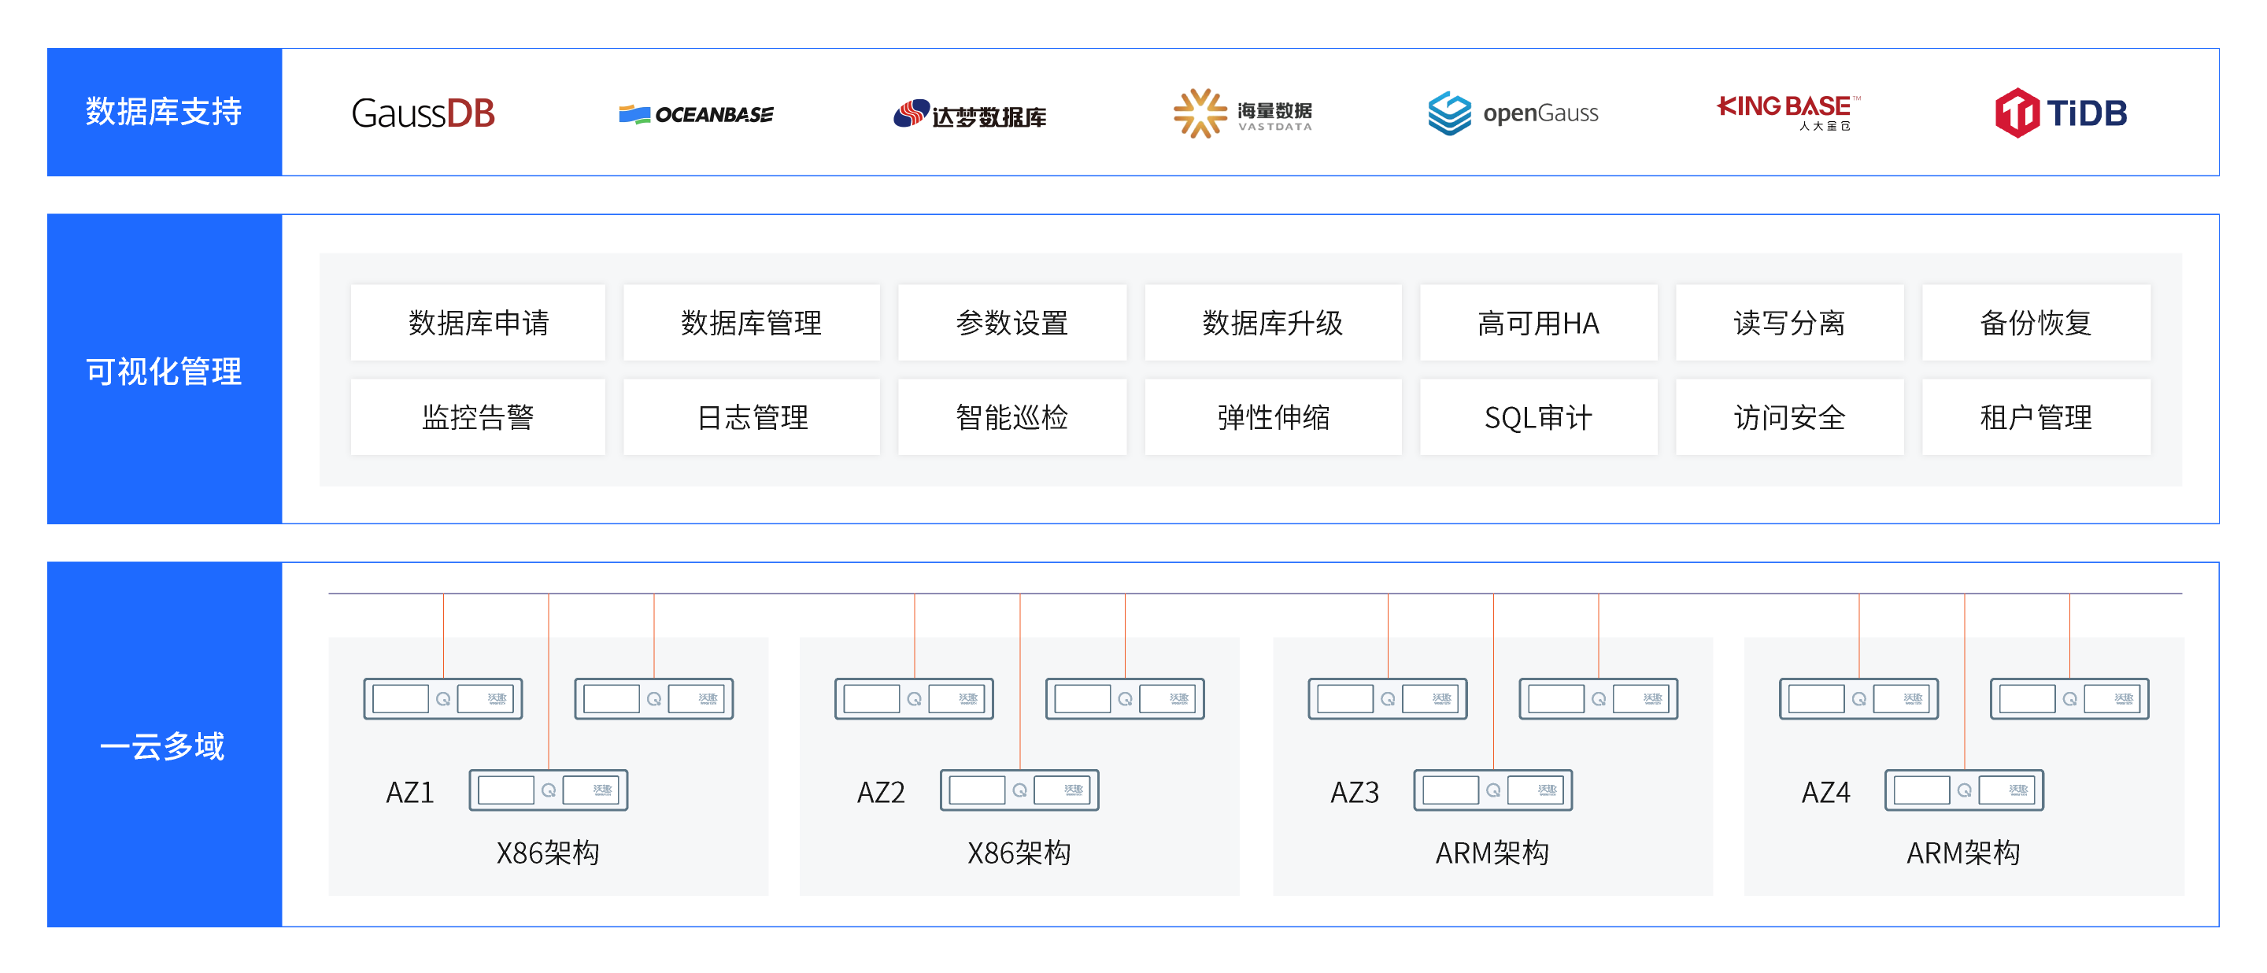This screenshot has height=973, width=2267.
Task: Select the 一云多域 section header
Action: [165, 745]
